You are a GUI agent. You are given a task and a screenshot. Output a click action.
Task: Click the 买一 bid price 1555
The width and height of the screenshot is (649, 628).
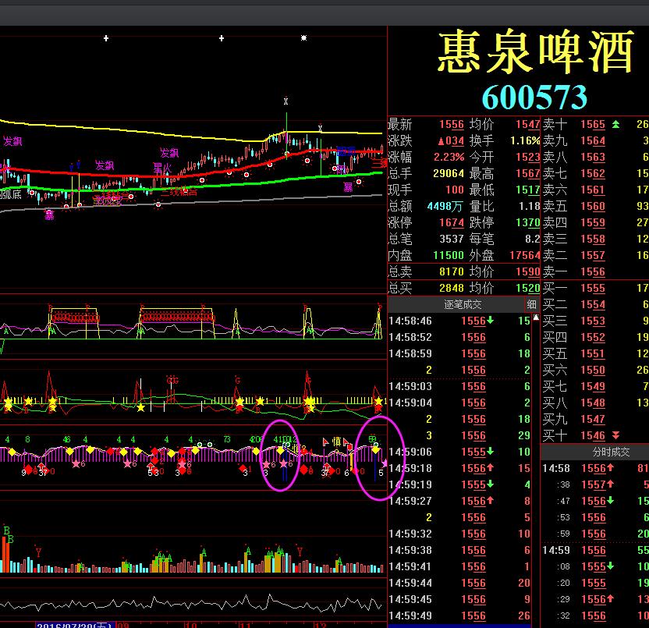593,288
